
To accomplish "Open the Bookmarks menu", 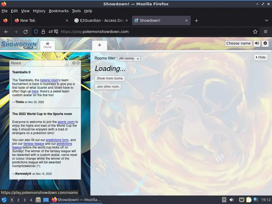I will point(59,11).
